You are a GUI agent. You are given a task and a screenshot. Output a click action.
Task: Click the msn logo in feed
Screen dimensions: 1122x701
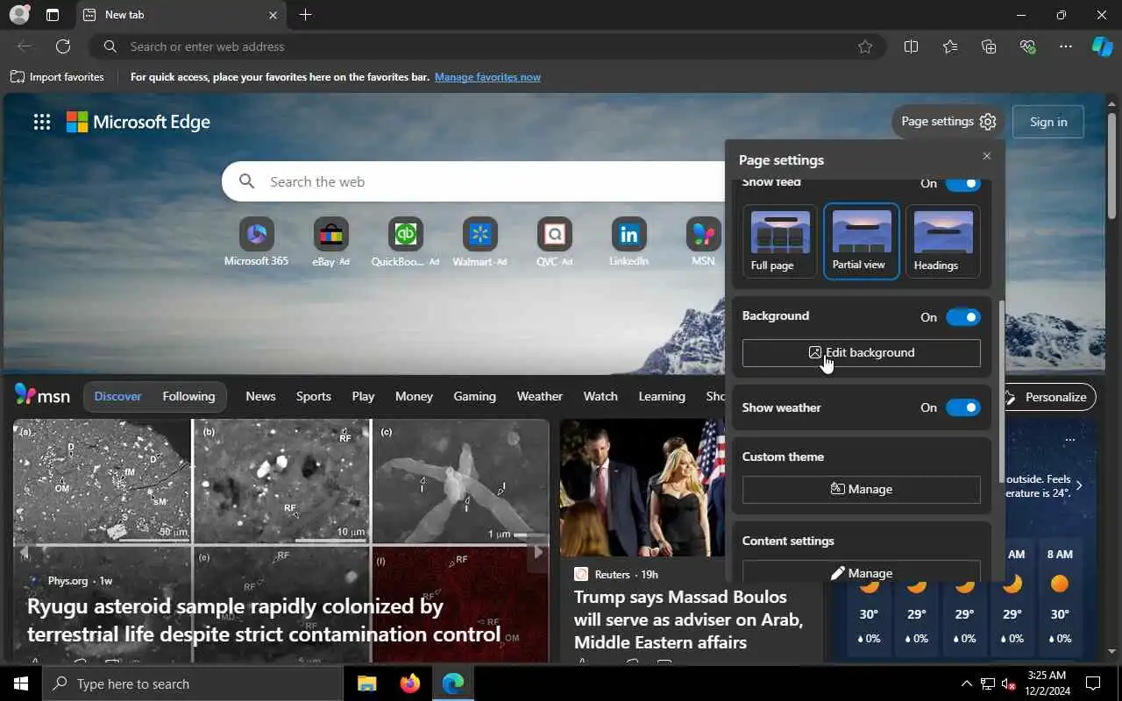[42, 396]
